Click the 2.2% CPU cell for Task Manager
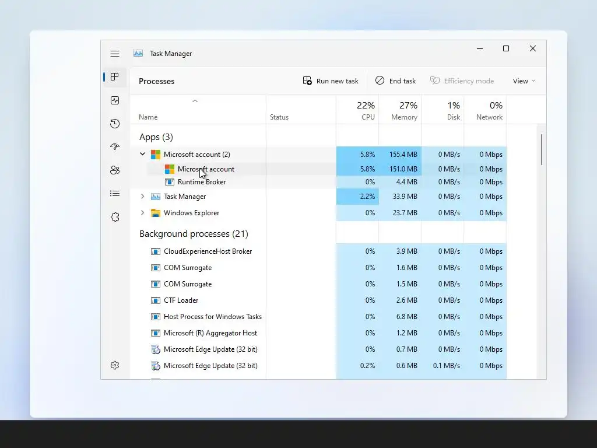This screenshot has height=448, width=597. tap(357, 197)
